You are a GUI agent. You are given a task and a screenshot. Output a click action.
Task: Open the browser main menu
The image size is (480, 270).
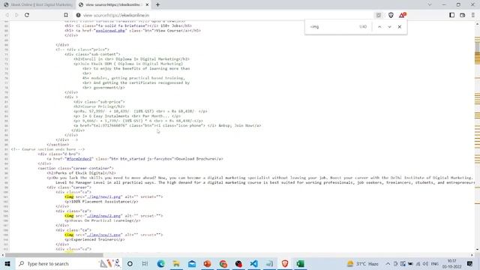[x=473, y=15]
